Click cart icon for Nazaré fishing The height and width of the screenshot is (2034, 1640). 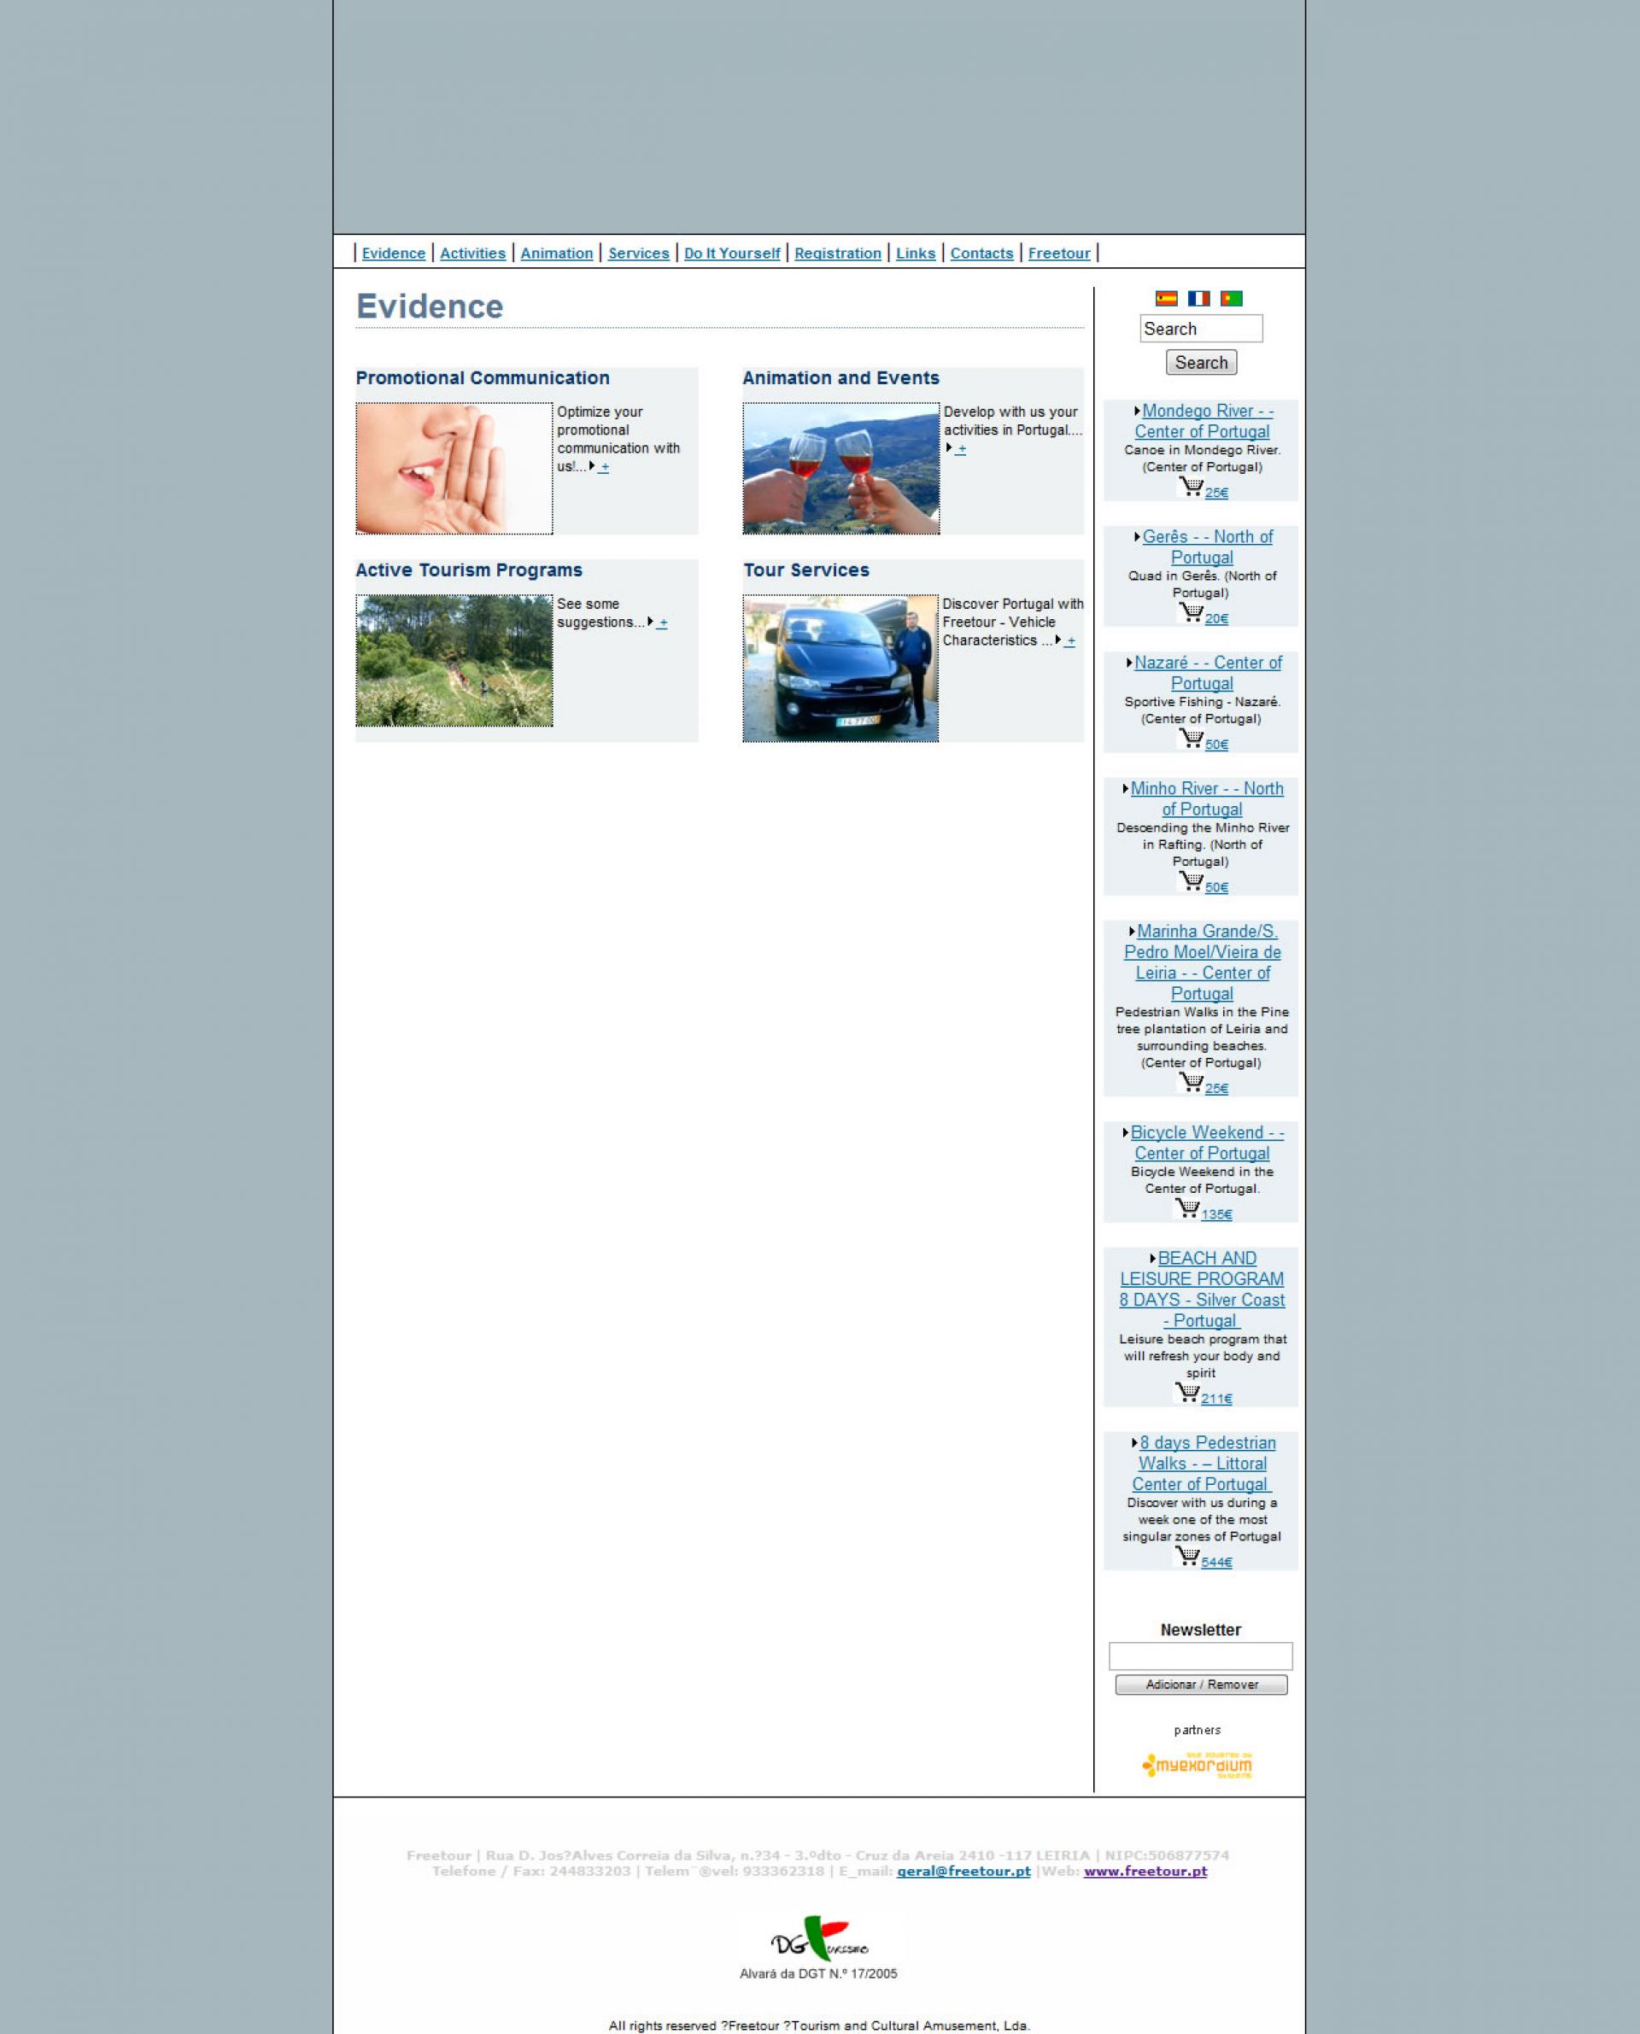[1191, 739]
